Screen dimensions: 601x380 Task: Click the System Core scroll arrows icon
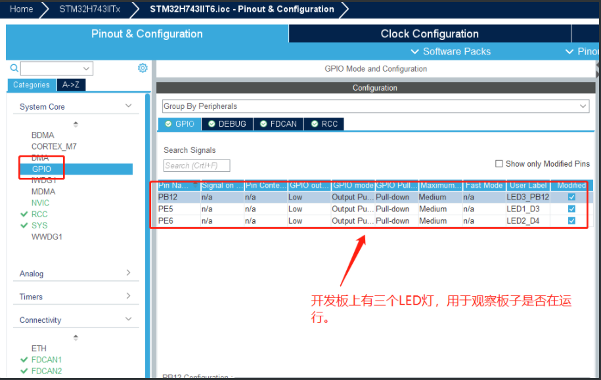76,124
